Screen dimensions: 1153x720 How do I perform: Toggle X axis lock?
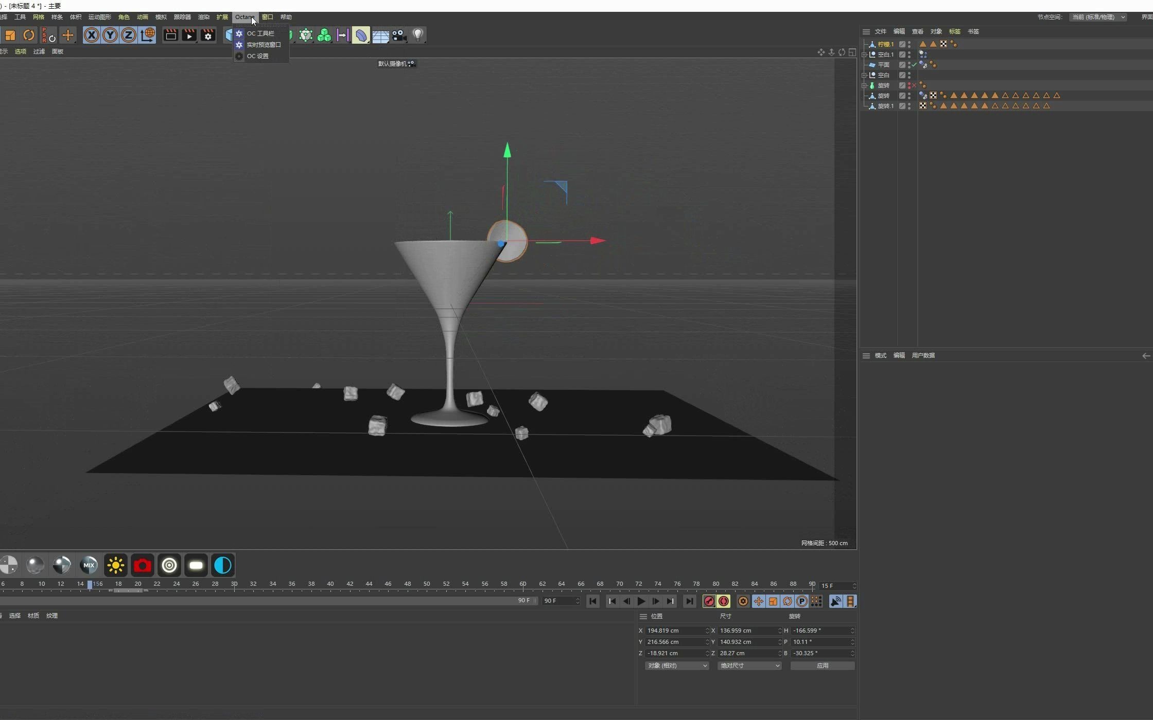click(x=92, y=35)
